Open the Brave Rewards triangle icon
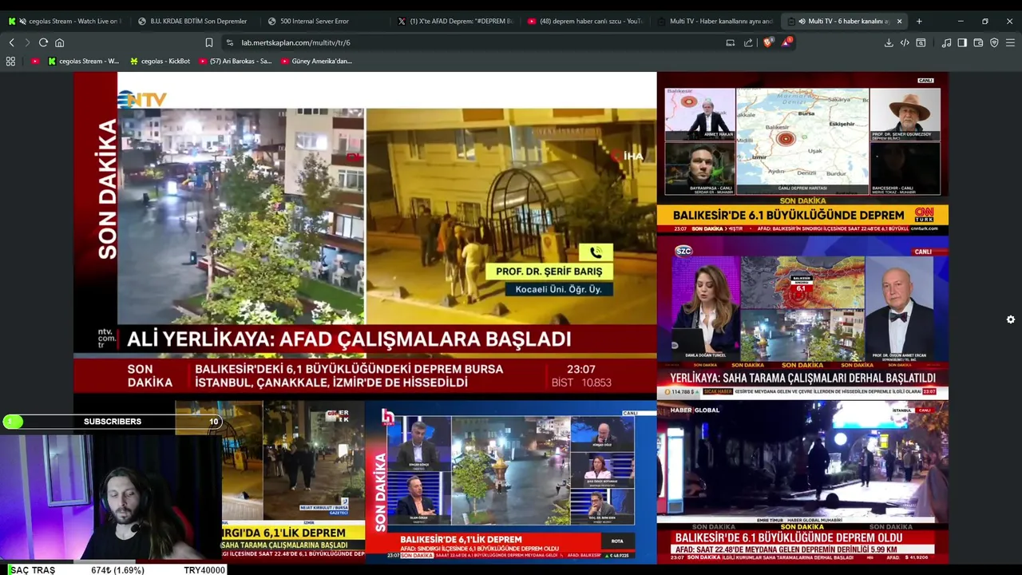1022x575 pixels. click(x=786, y=42)
